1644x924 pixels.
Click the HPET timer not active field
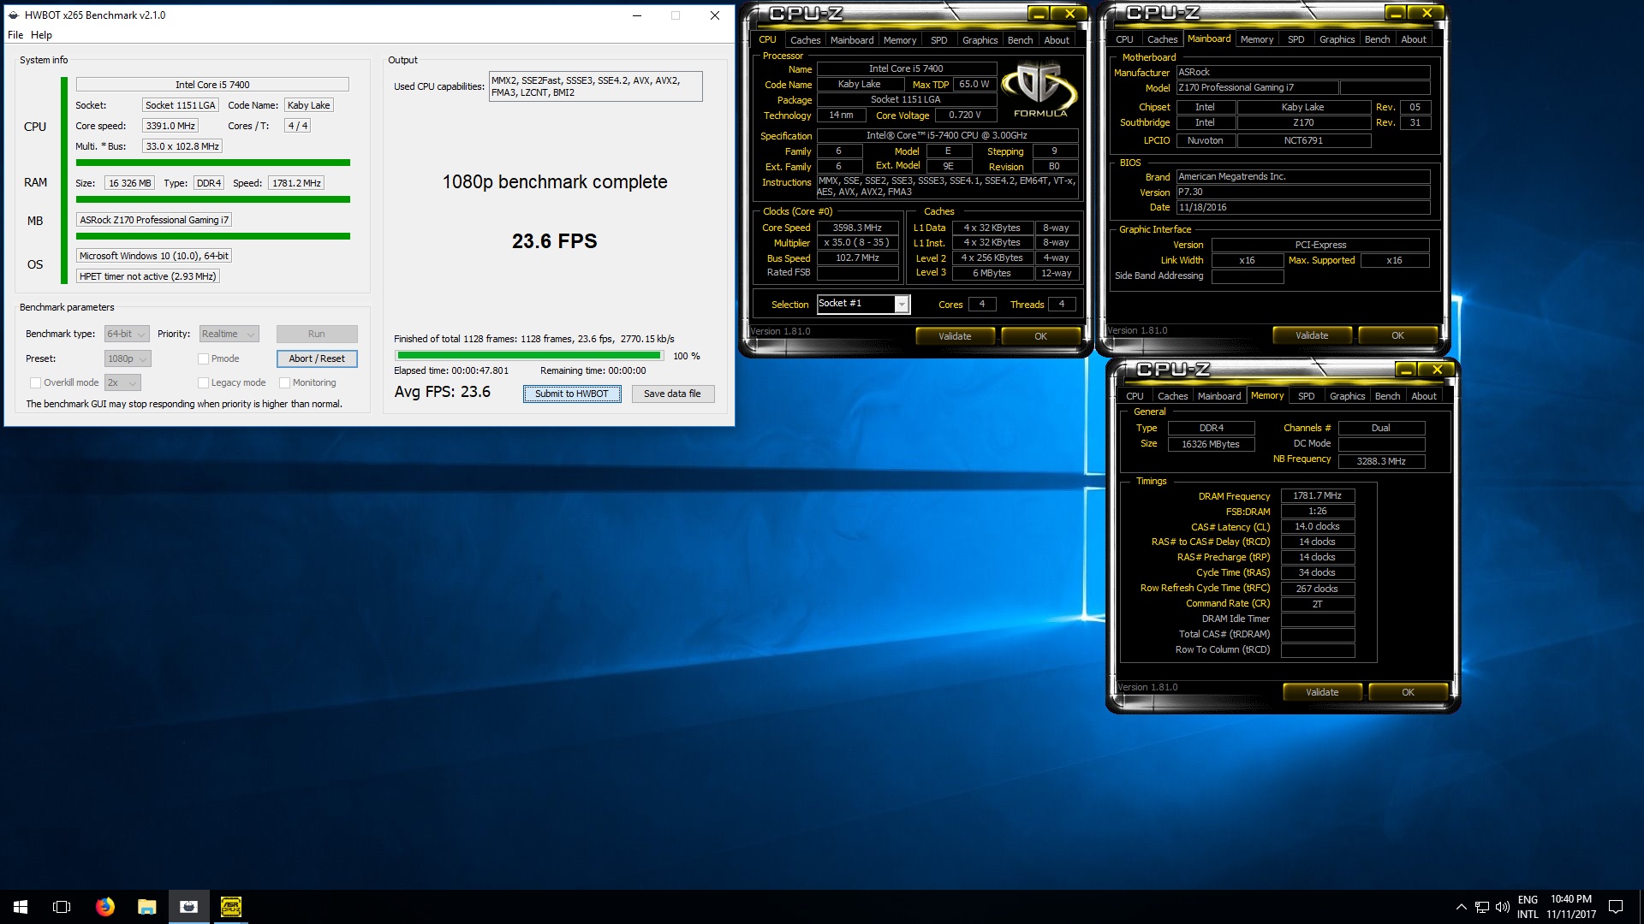pos(147,276)
